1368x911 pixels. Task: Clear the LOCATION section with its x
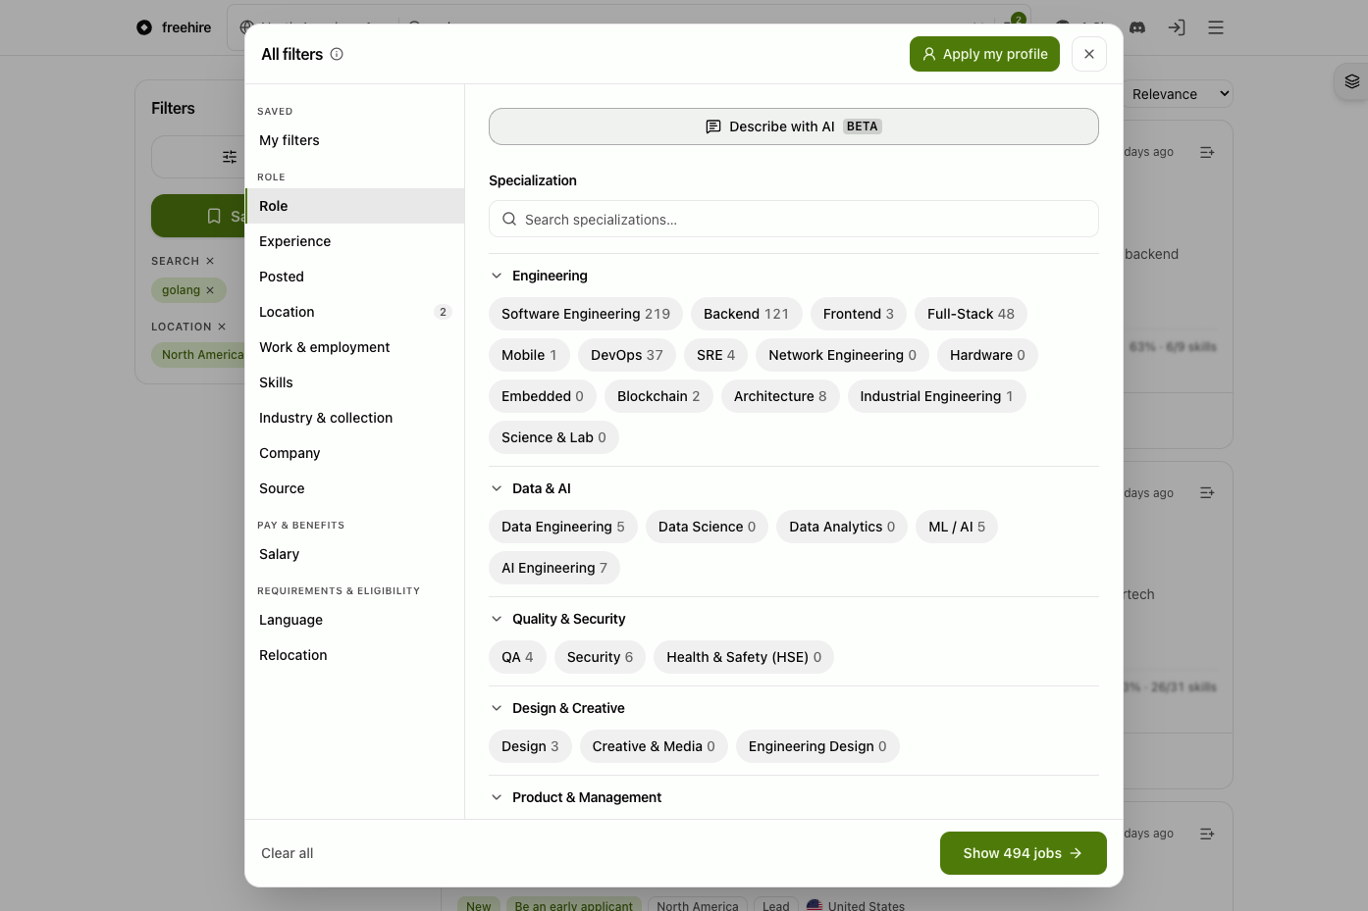click(222, 327)
